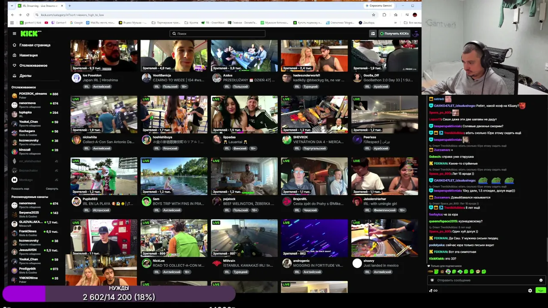Click the 18+ tag under VooitBanicja
This screenshot has width=548, height=308.
tap(184, 86)
